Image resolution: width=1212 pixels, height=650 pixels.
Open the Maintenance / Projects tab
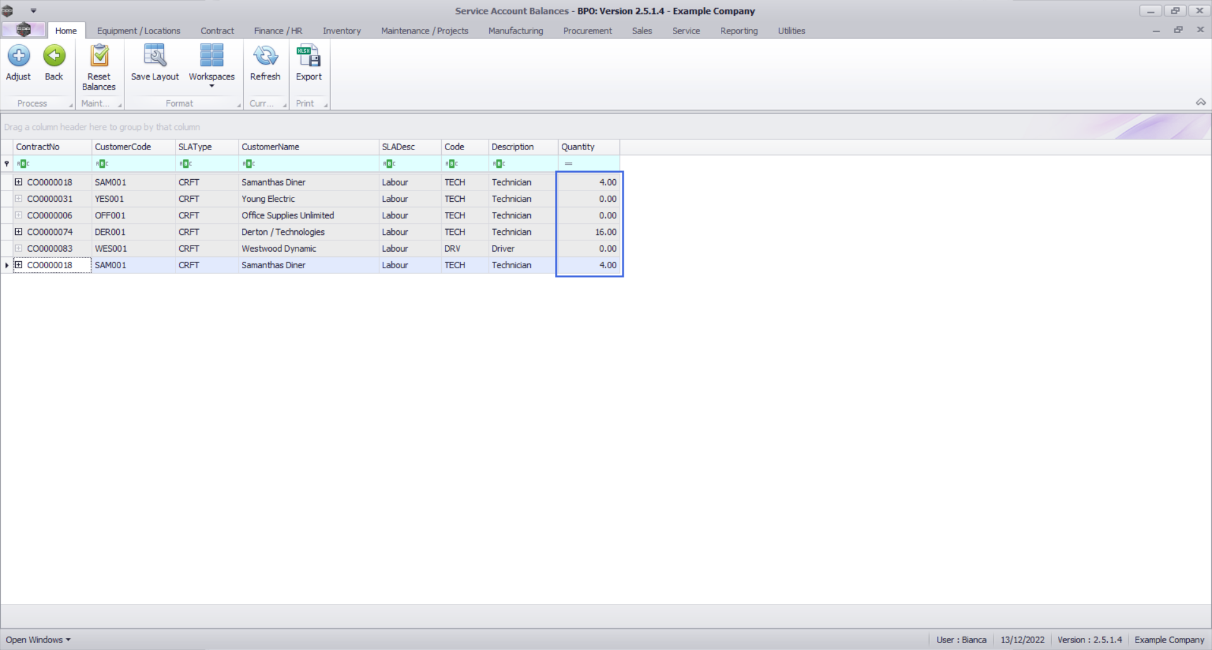coord(424,30)
